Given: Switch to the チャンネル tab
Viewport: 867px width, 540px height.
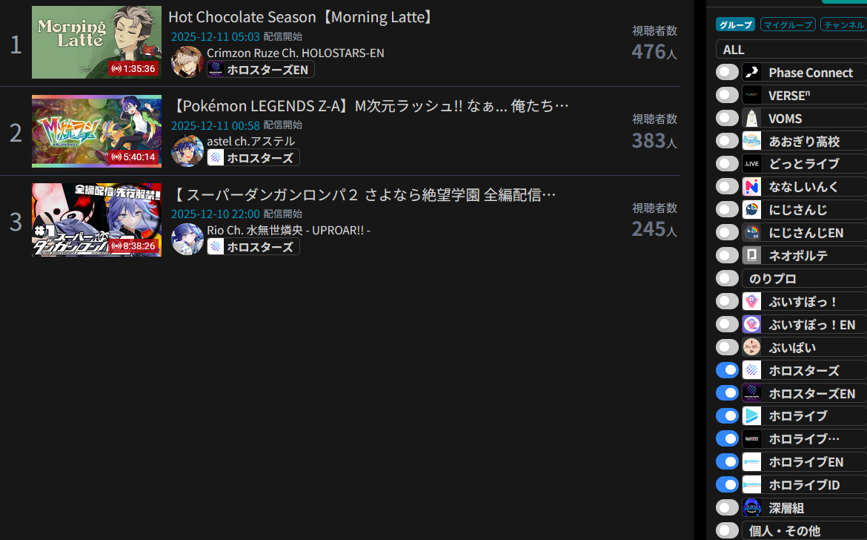Looking at the screenshot, I should [x=843, y=24].
